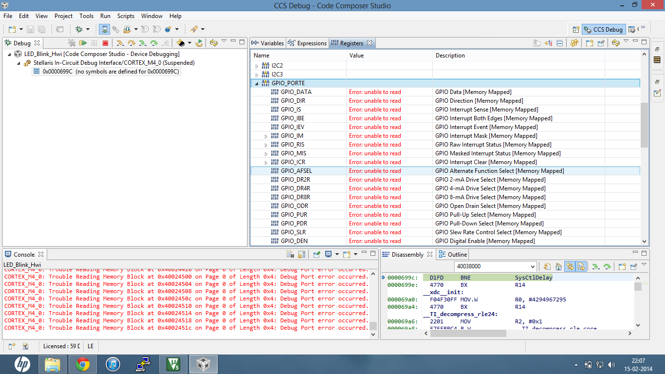Click the Open Perspective icon

(576, 29)
